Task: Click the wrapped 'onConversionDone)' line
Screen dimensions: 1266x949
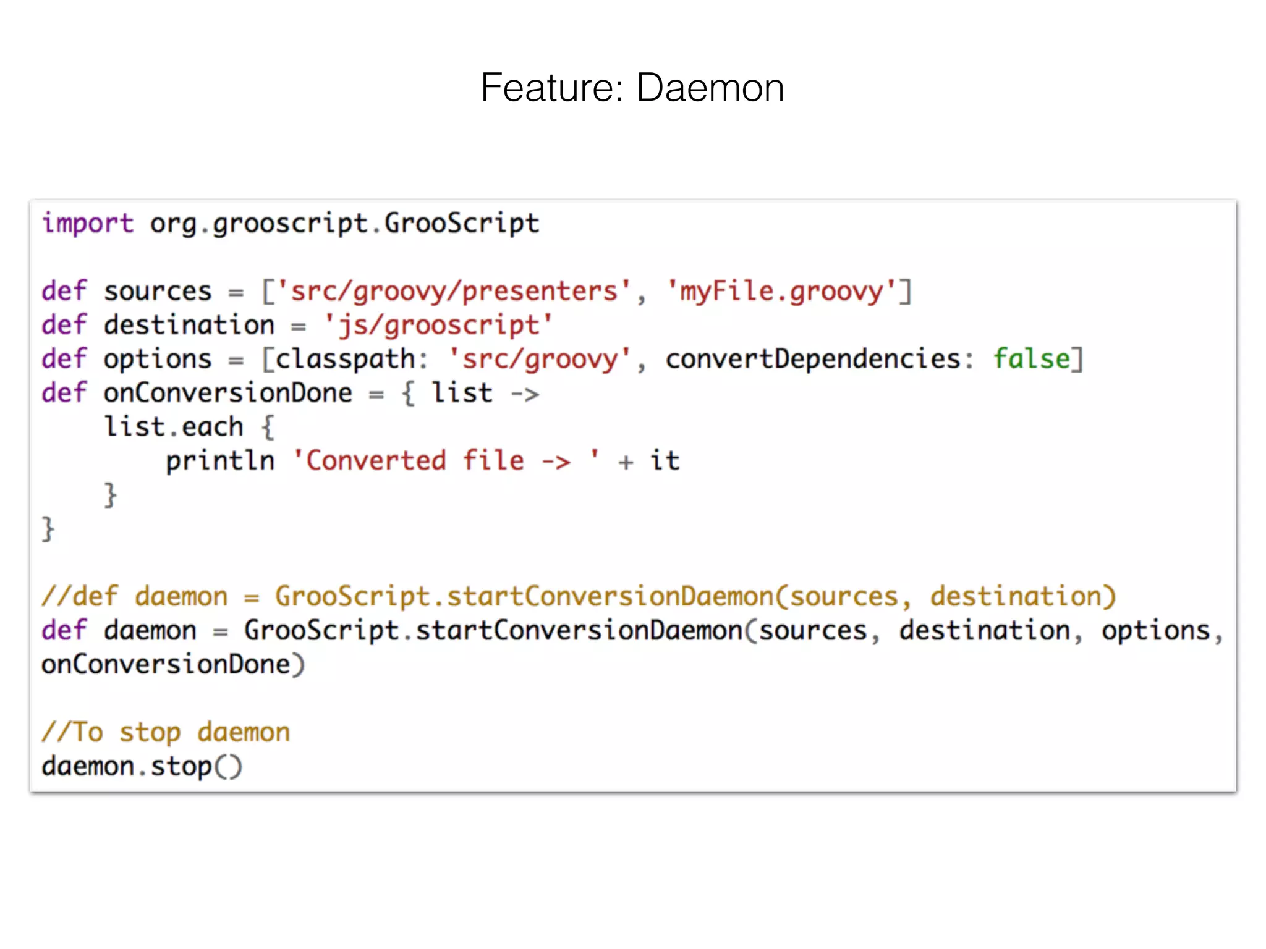Action: (173, 665)
